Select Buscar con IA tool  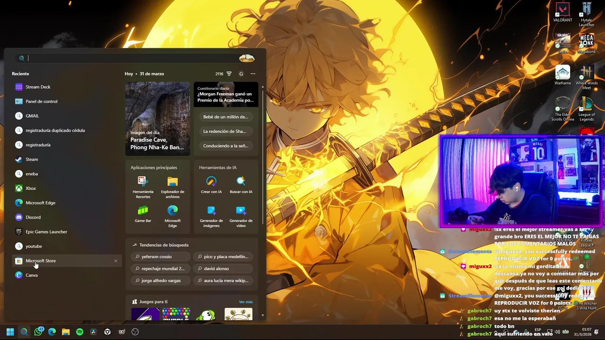241,185
